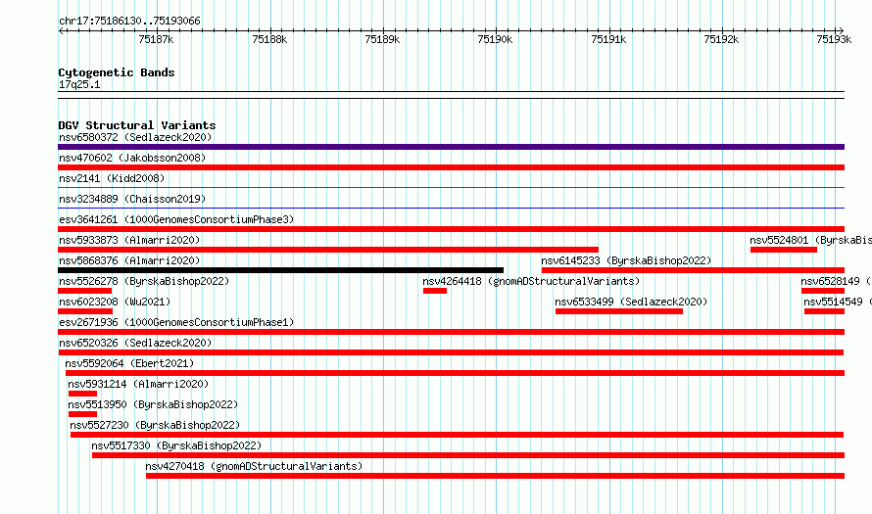Image resolution: width=872 pixels, height=514 pixels.
Task: Click the red nsv6145233 variant bar
Action: coord(693,270)
